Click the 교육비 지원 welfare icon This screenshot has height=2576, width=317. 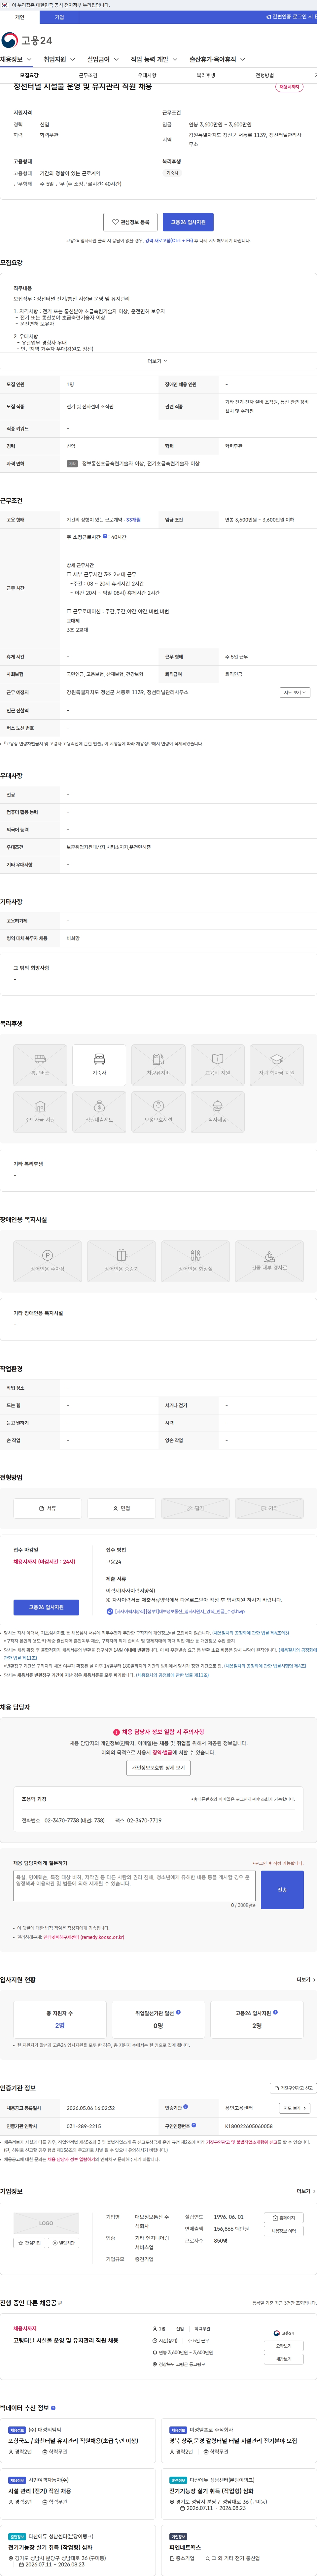217,1065
